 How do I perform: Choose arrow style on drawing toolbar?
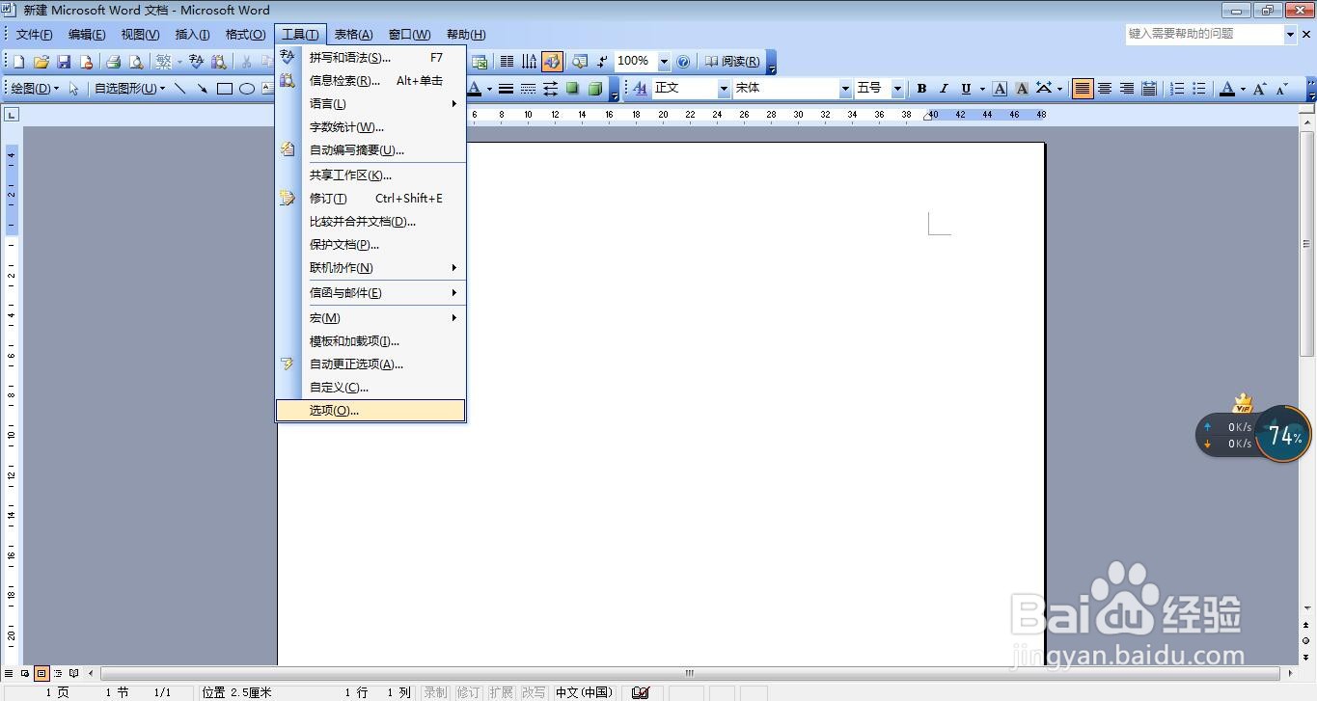[x=550, y=89]
